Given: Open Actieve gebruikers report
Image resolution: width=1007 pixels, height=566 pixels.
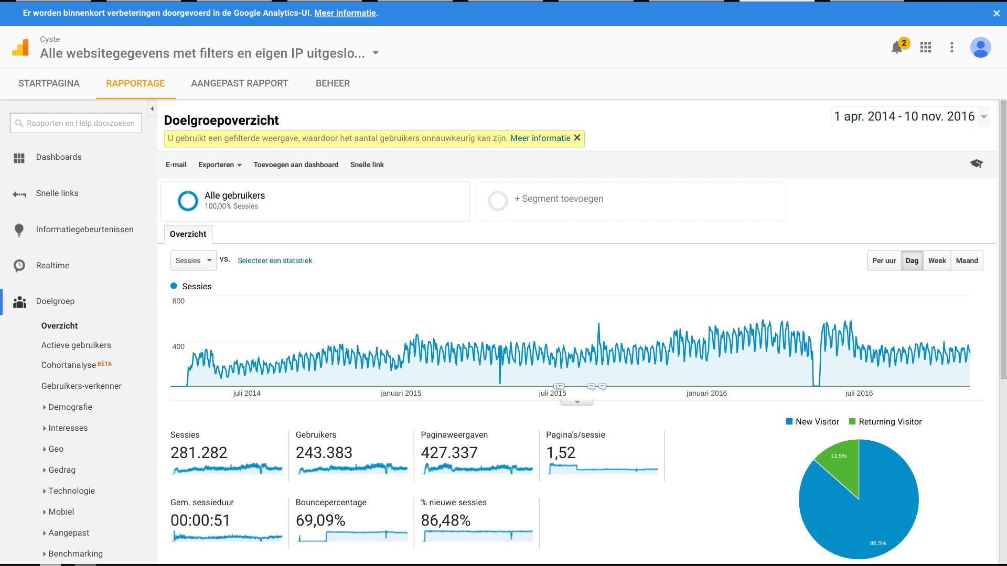Looking at the screenshot, I should [76, 345].
